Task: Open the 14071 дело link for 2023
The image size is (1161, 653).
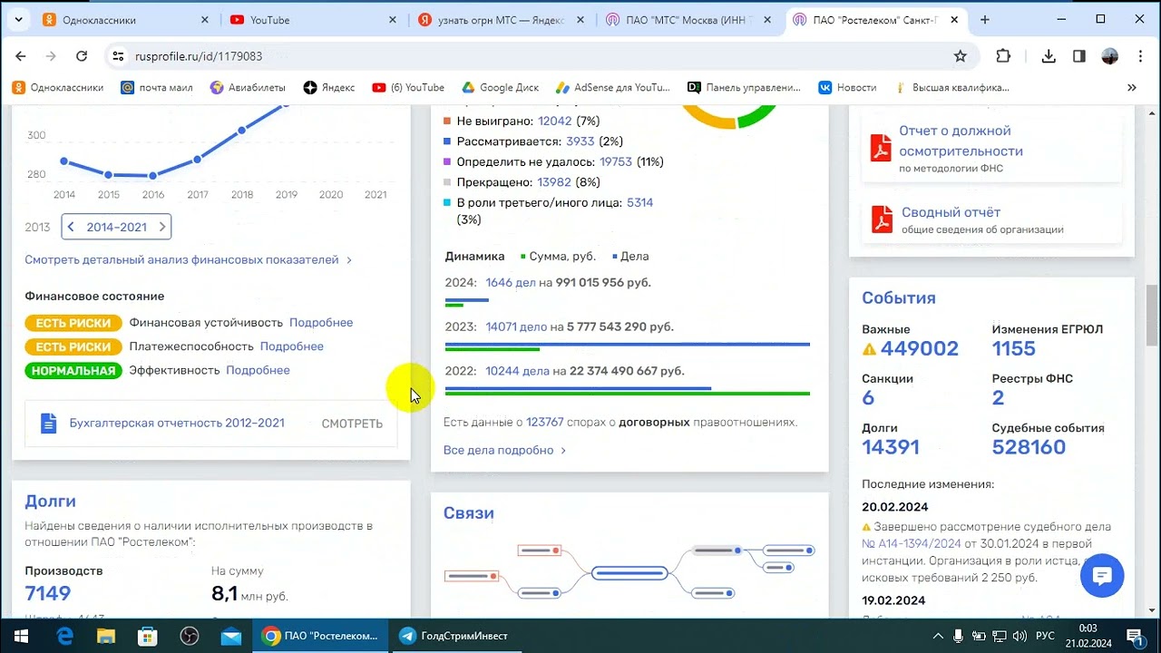Action: point(516,326)
